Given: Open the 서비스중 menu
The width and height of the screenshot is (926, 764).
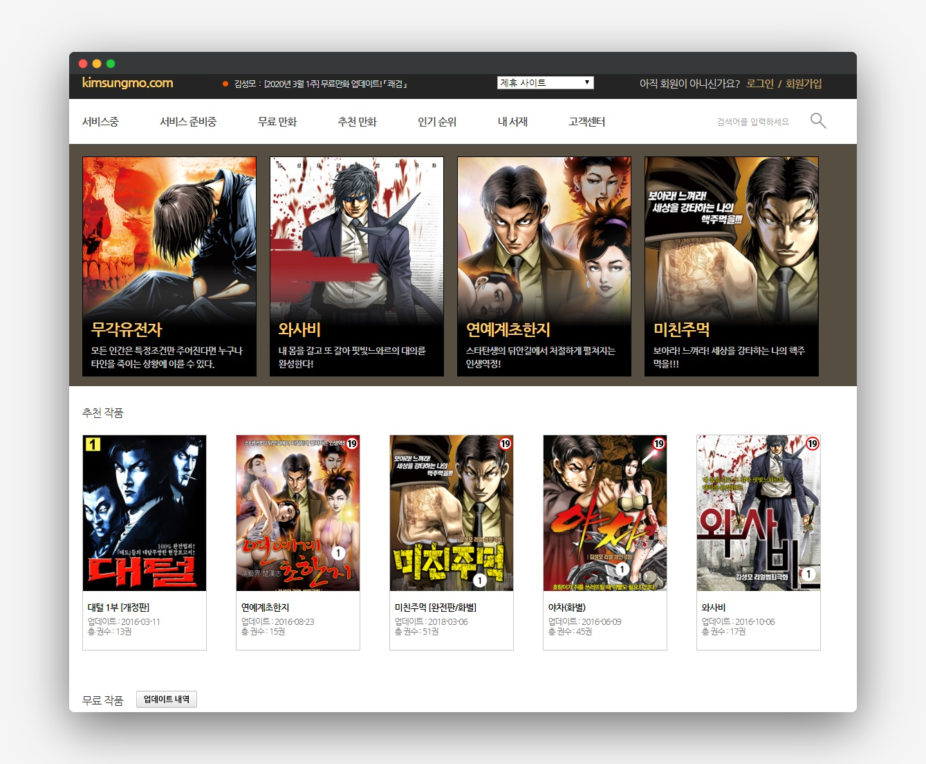Looking at the screenshot, I should click(100, 122).
